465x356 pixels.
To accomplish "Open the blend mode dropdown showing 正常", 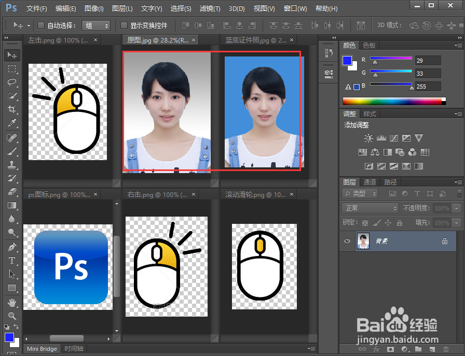I will (370, 208).
